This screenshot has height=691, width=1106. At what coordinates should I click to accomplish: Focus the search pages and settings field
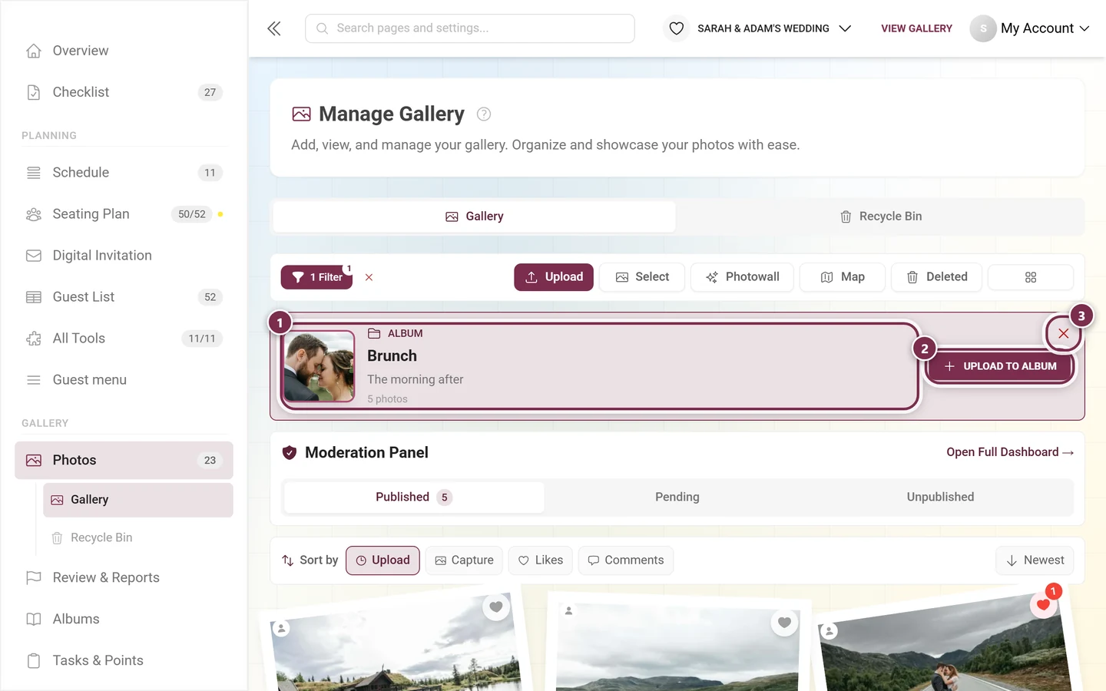(470, 28)
